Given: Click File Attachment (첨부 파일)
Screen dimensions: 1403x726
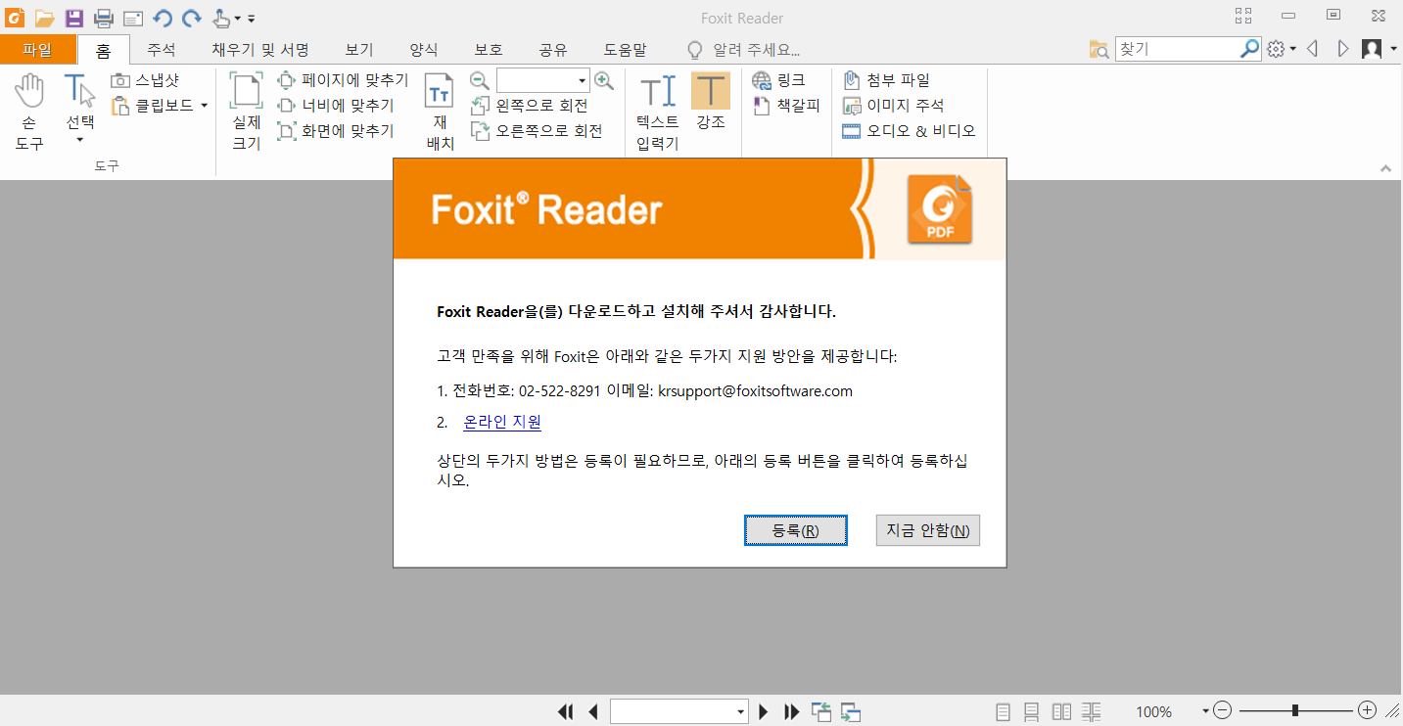Looking at the screenshot, I should [887, 80].
